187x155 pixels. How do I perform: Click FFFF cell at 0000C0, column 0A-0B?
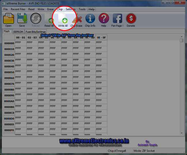[x=78, y=113]
